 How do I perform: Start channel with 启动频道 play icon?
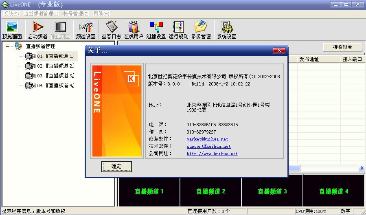(38, 27)
